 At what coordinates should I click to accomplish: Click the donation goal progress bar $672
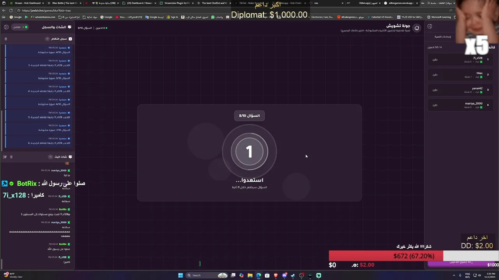[414, 256]
